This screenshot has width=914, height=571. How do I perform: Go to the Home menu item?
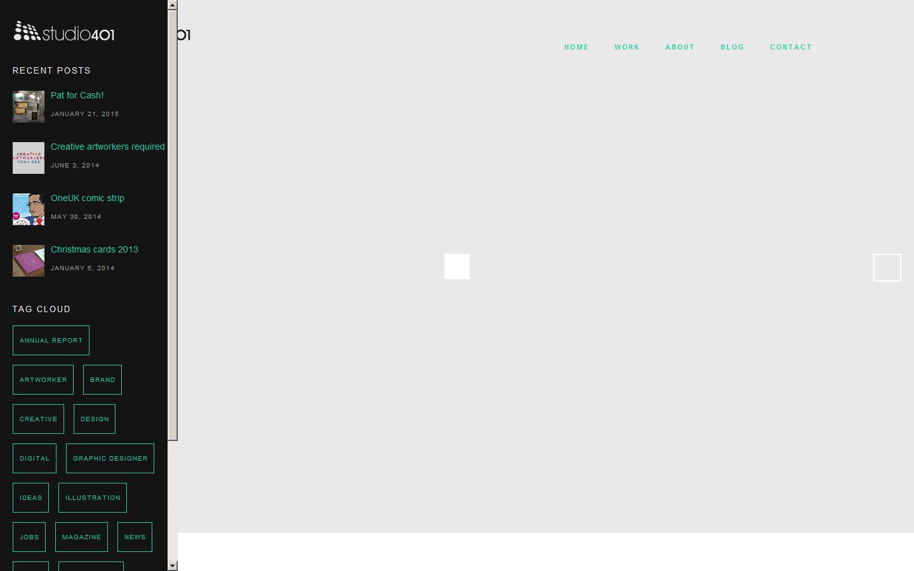click(576, 47)
